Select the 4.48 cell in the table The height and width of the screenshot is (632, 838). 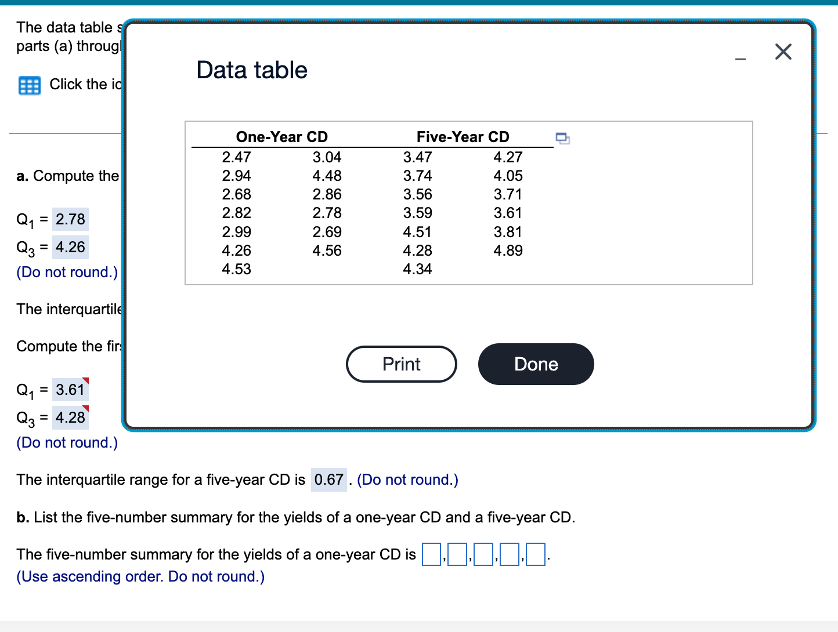[327, 176]
